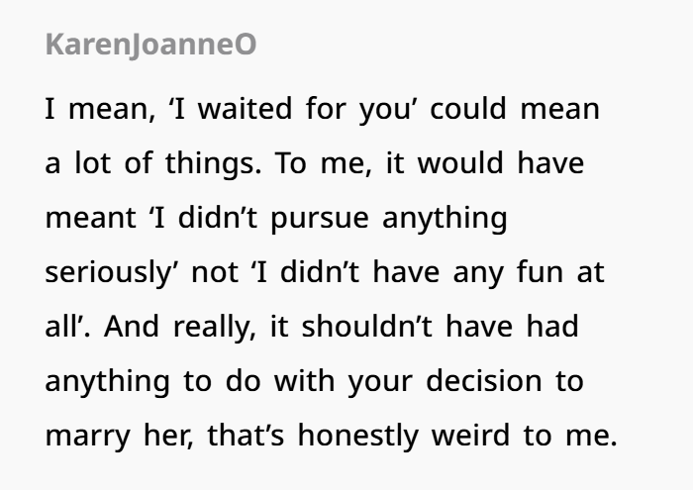Click the word 'marry' in the last line

pos(87,436)
